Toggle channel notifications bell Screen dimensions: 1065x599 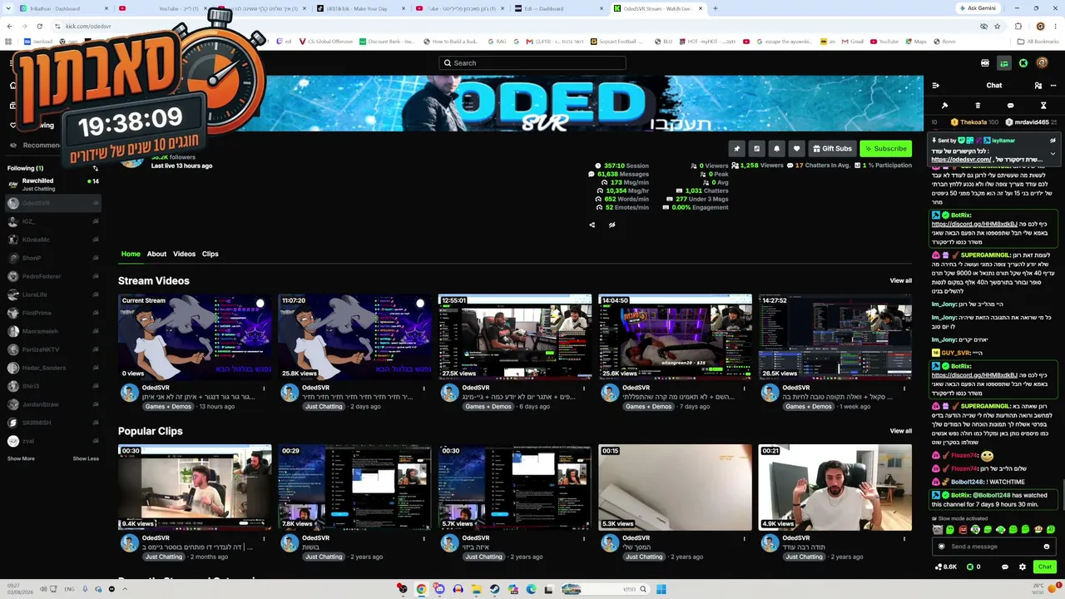click(776, 149)
